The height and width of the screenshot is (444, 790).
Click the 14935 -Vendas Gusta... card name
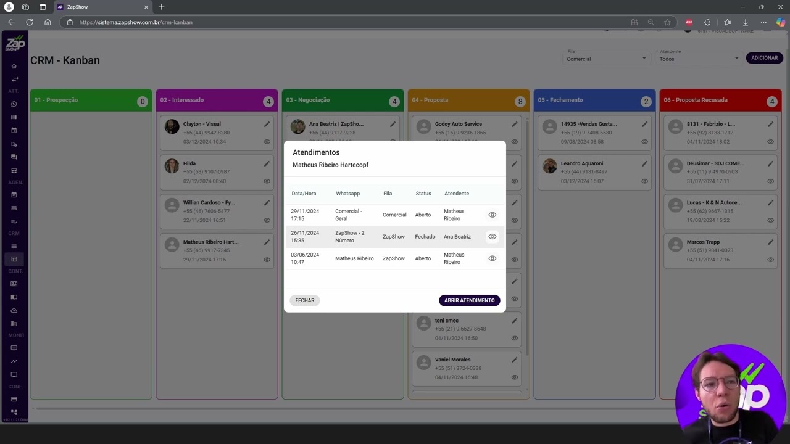coord(589,124)
